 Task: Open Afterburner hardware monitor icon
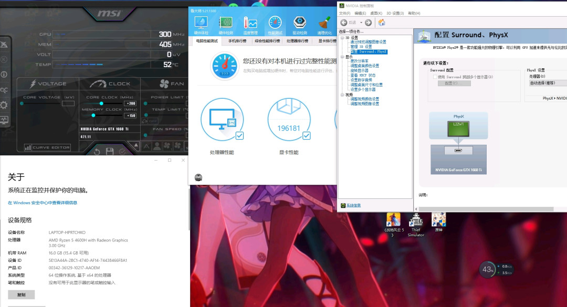point(4,120)
